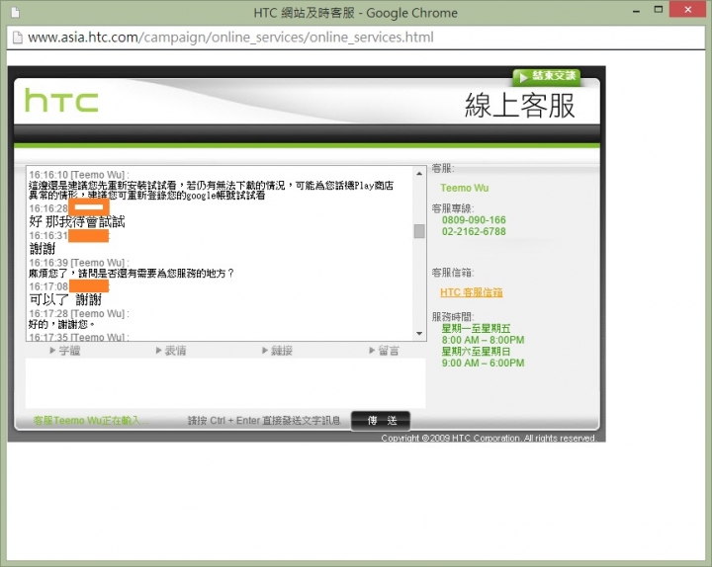
Task: Maximize the Chrome window
Action: tap(659, 10)
